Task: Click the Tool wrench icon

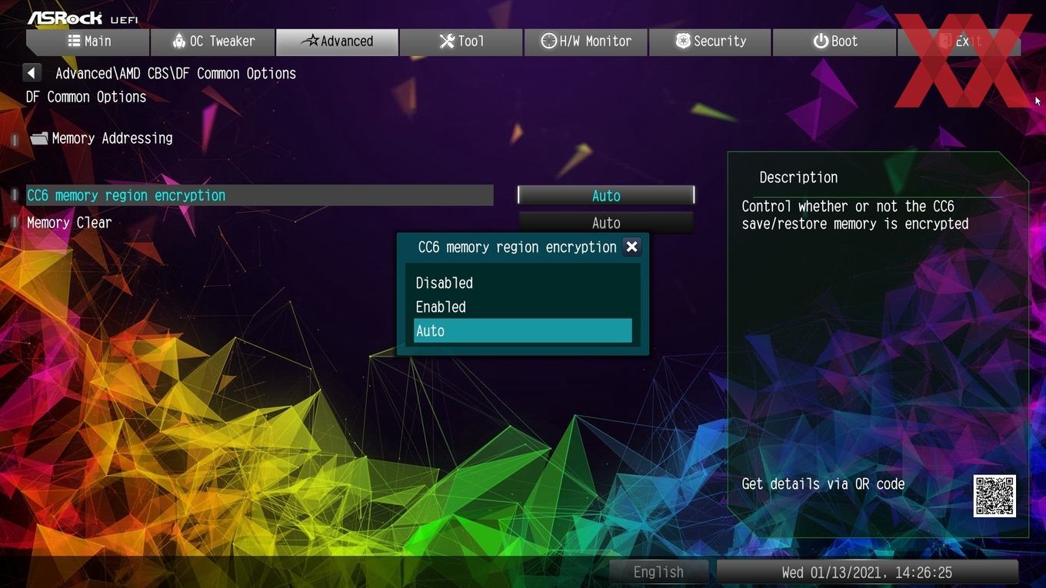Action: tap(446, 41)
